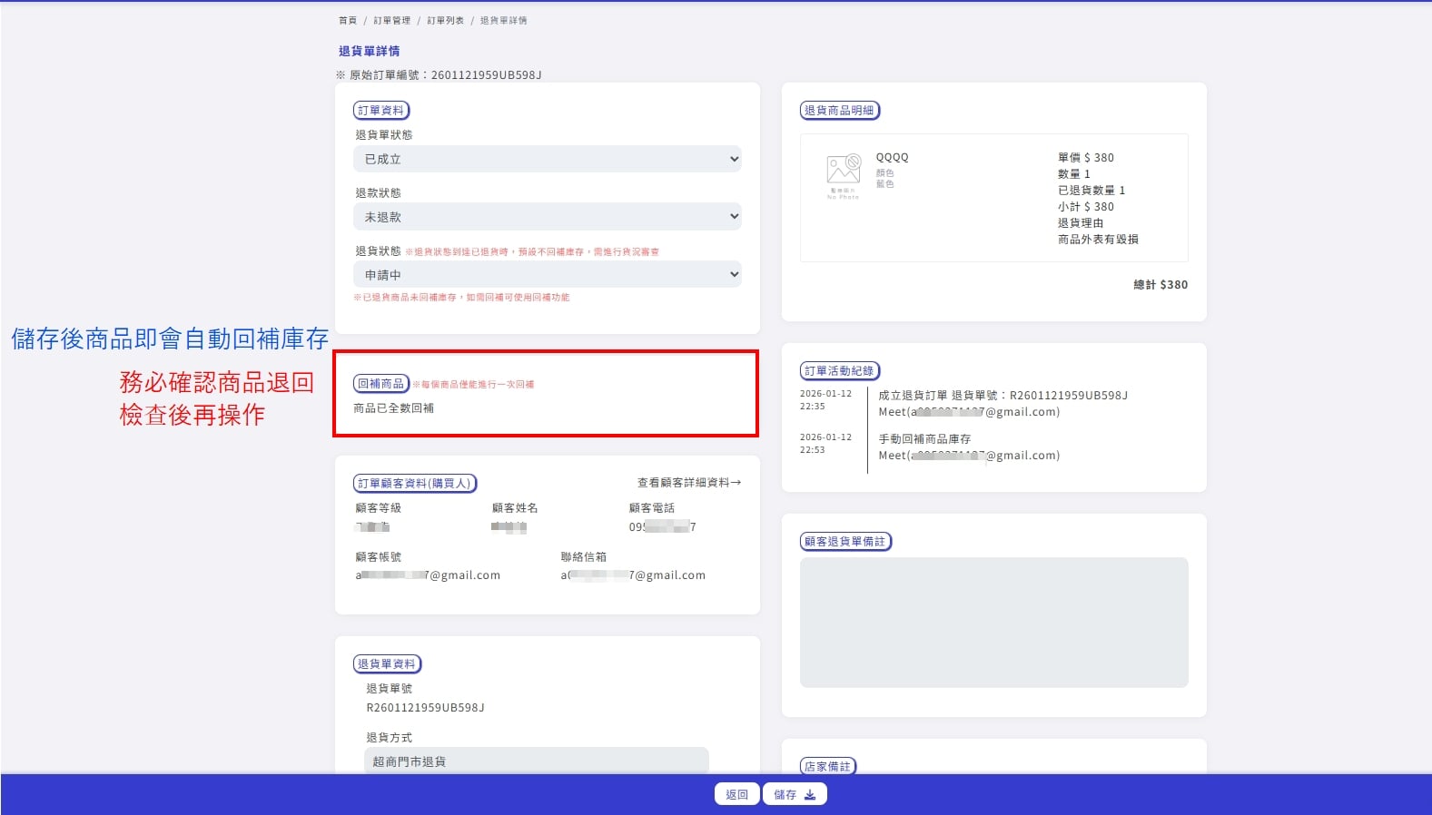Screen dimensions: 1432x815
Task: Click the 顧客退貨單備註 text area
Action: point(993,623)
